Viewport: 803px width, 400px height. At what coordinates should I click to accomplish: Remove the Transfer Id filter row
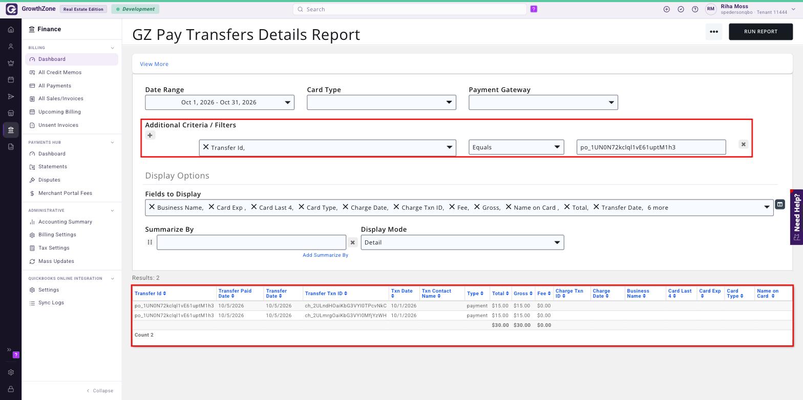(744, 145)
